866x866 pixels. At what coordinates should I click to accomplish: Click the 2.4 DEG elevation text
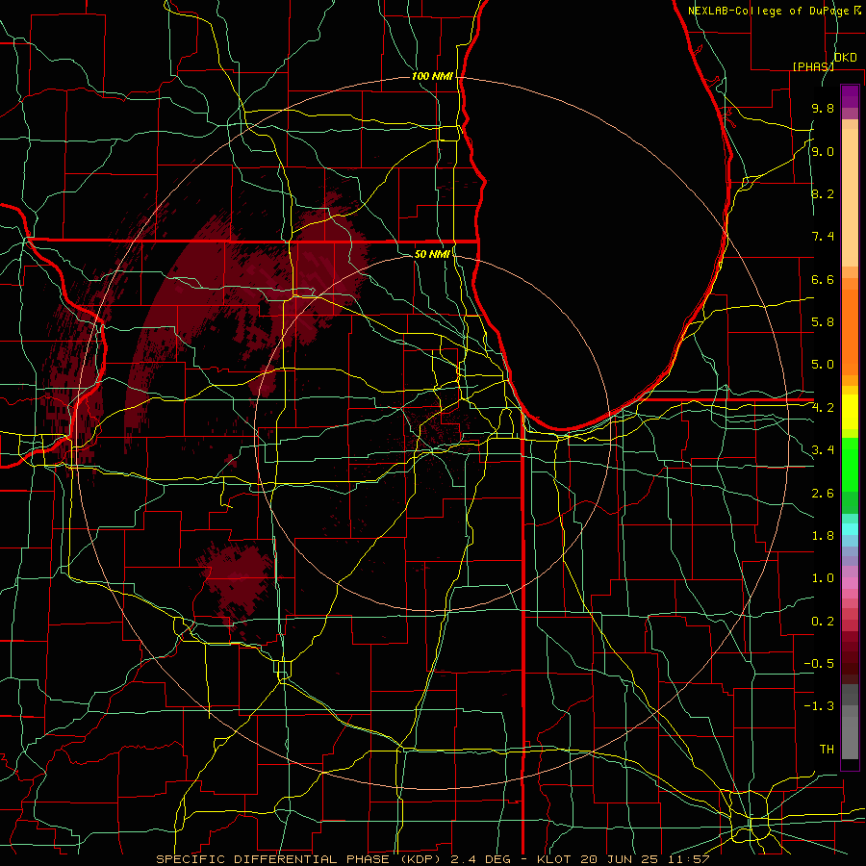(x=482, y=859)
